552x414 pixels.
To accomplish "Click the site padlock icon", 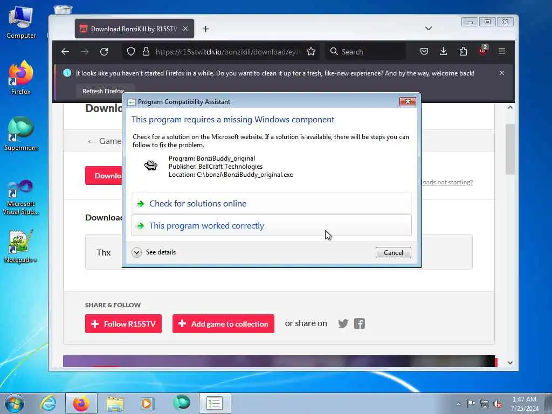I will (146, 52).
